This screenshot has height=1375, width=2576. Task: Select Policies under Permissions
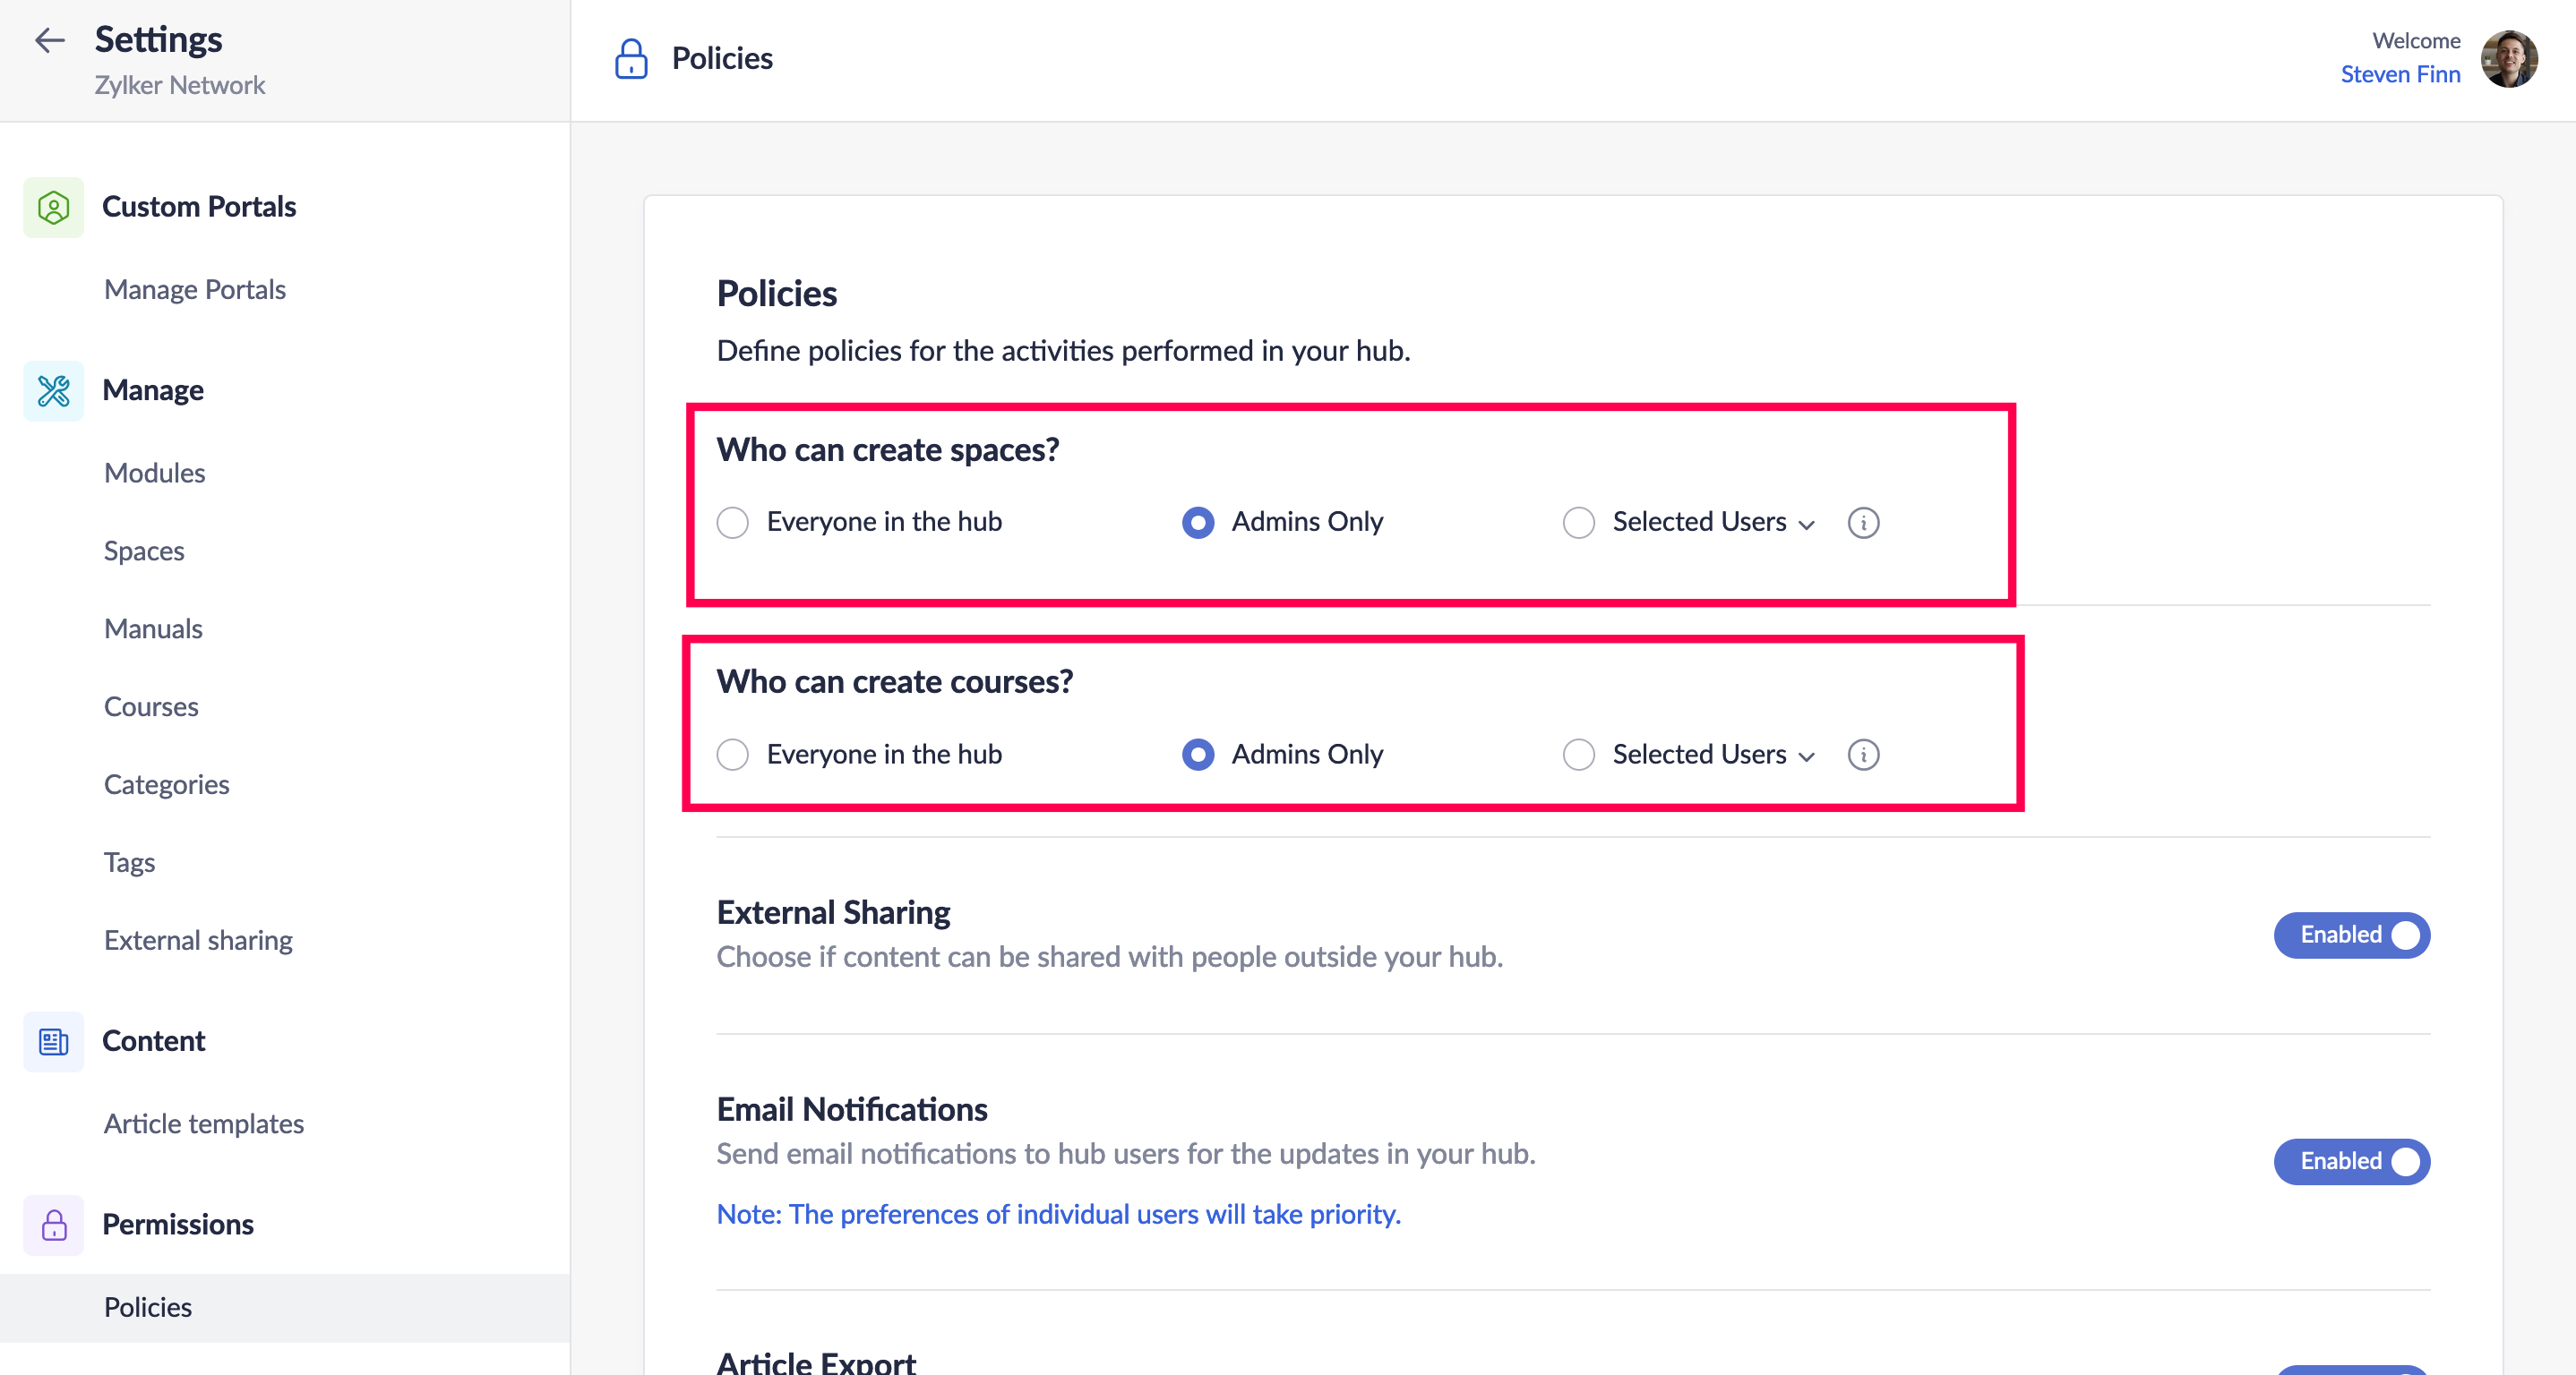point(285,1307)
